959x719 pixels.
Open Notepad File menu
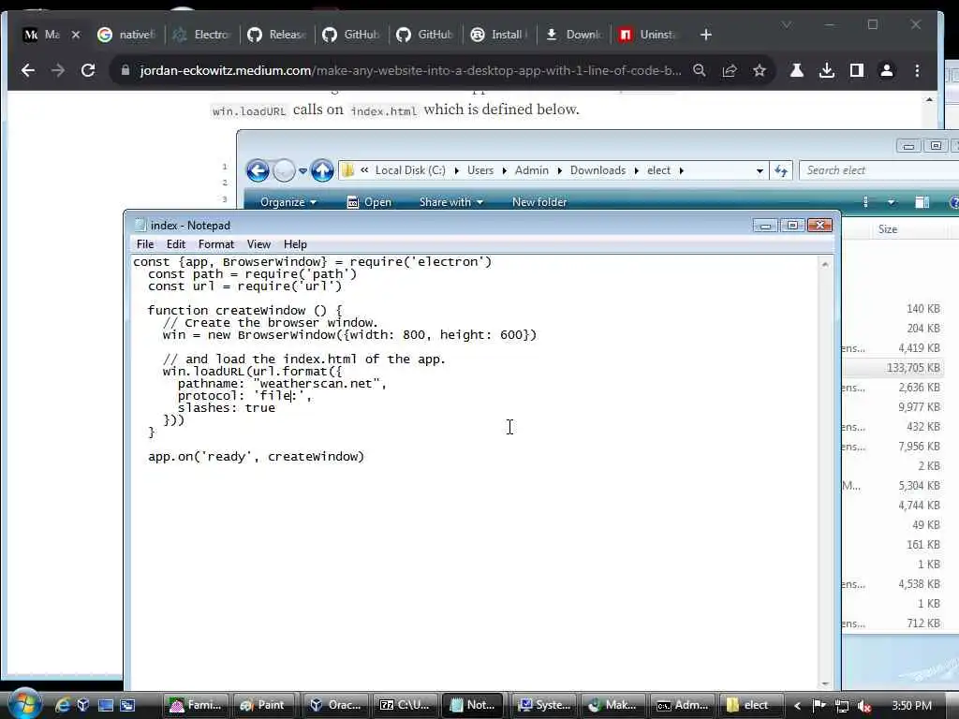tap(145, 244)
